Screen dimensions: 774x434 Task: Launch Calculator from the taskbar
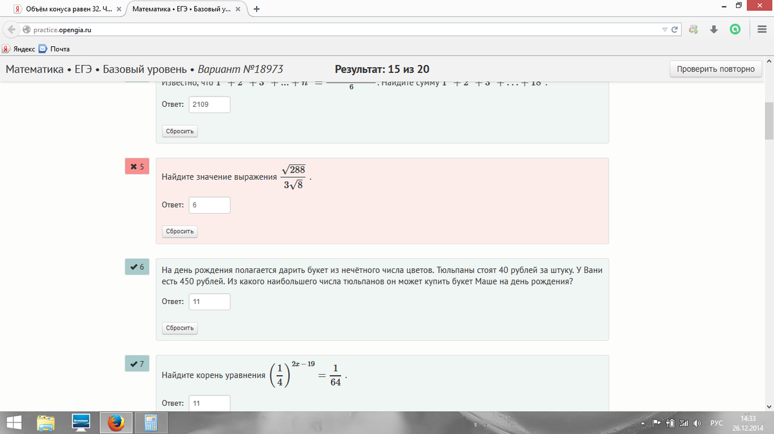[x=152, y=422]
